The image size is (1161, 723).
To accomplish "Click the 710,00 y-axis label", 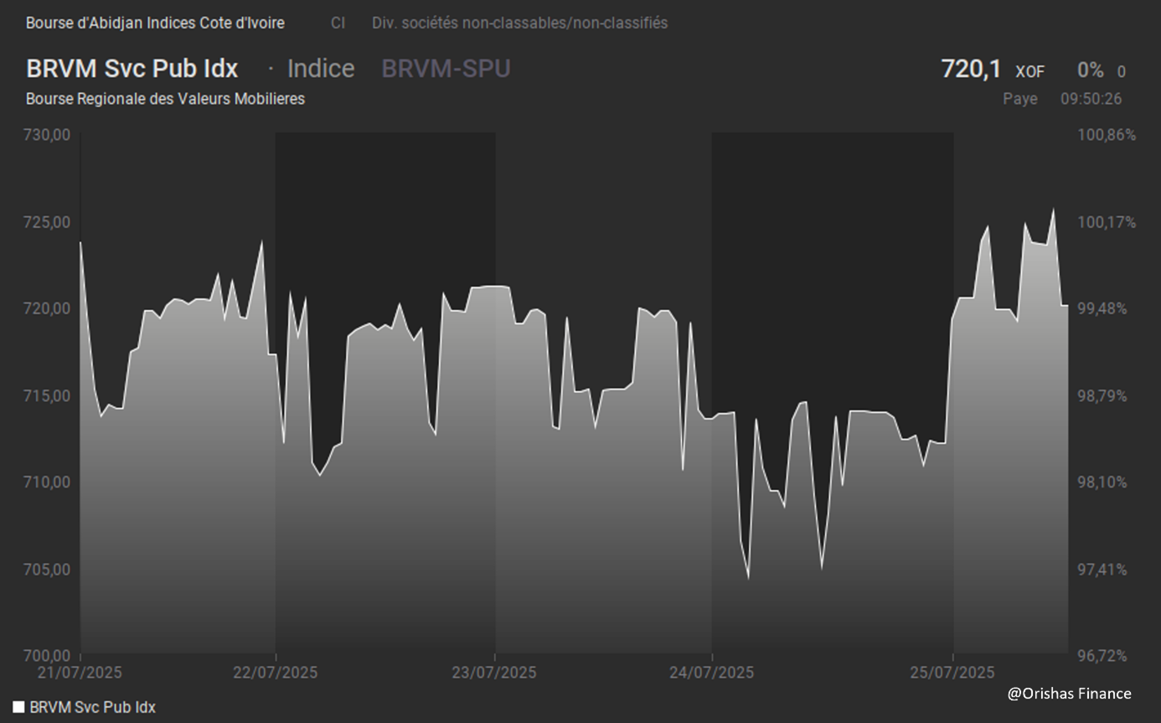I will (49, 482).
